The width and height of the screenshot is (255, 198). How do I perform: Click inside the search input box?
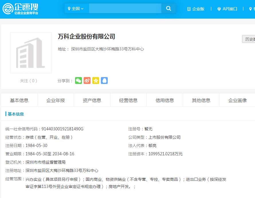(125, 8)
